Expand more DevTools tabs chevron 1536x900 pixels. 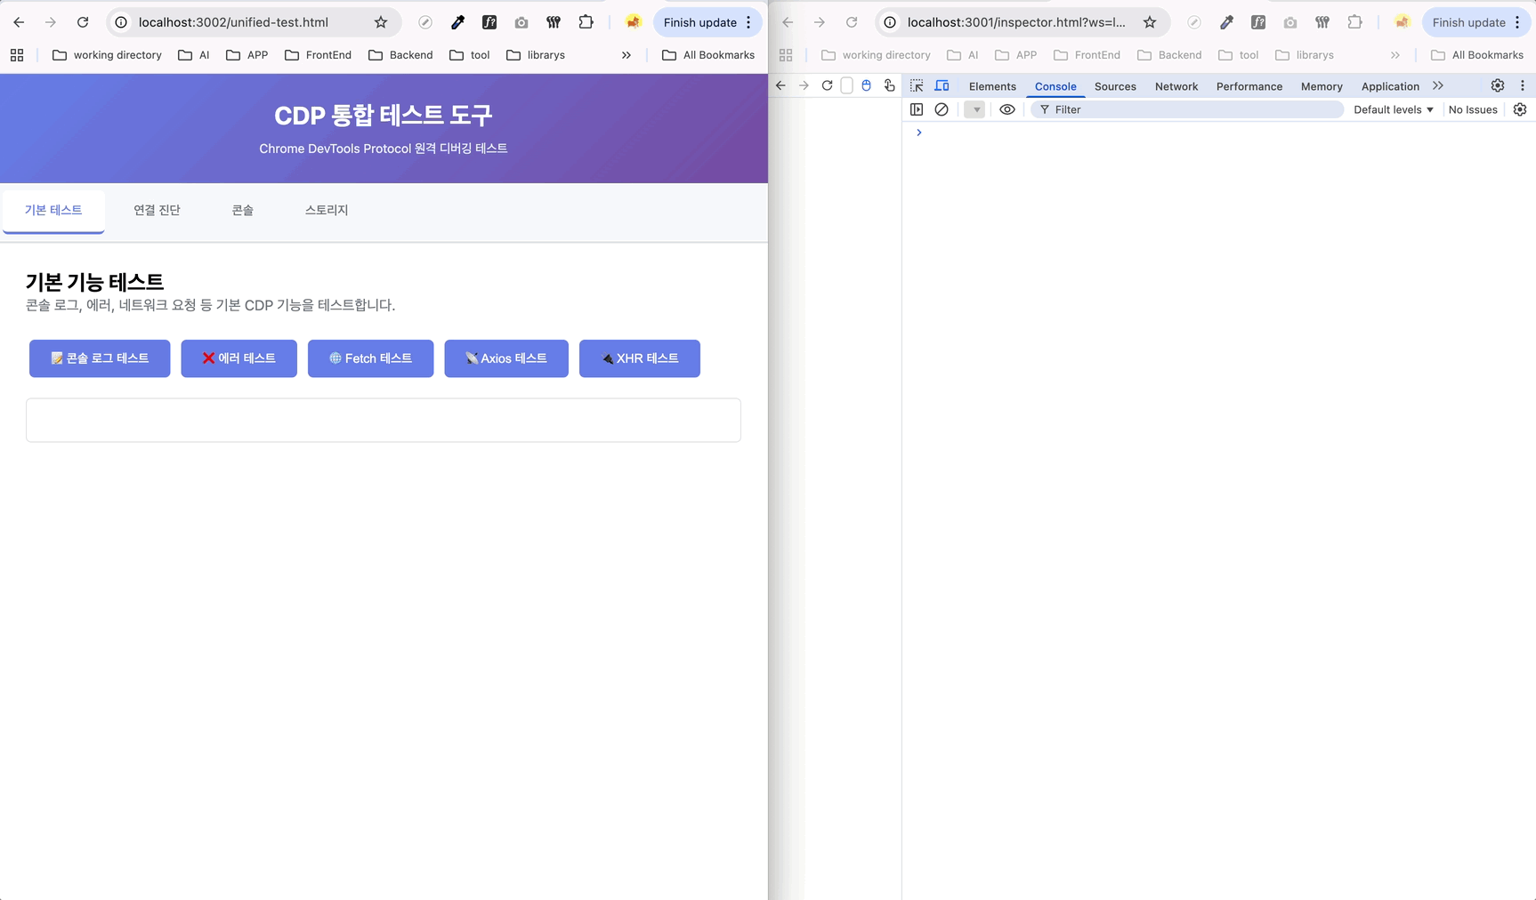[x=1438, y=86]
